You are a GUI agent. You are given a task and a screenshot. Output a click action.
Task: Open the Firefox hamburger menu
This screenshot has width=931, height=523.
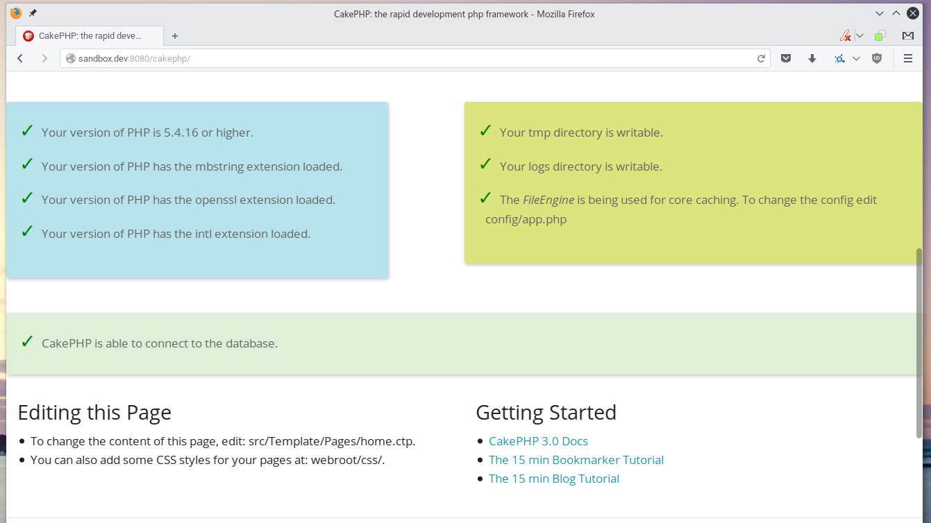click(x=908, y=59)
